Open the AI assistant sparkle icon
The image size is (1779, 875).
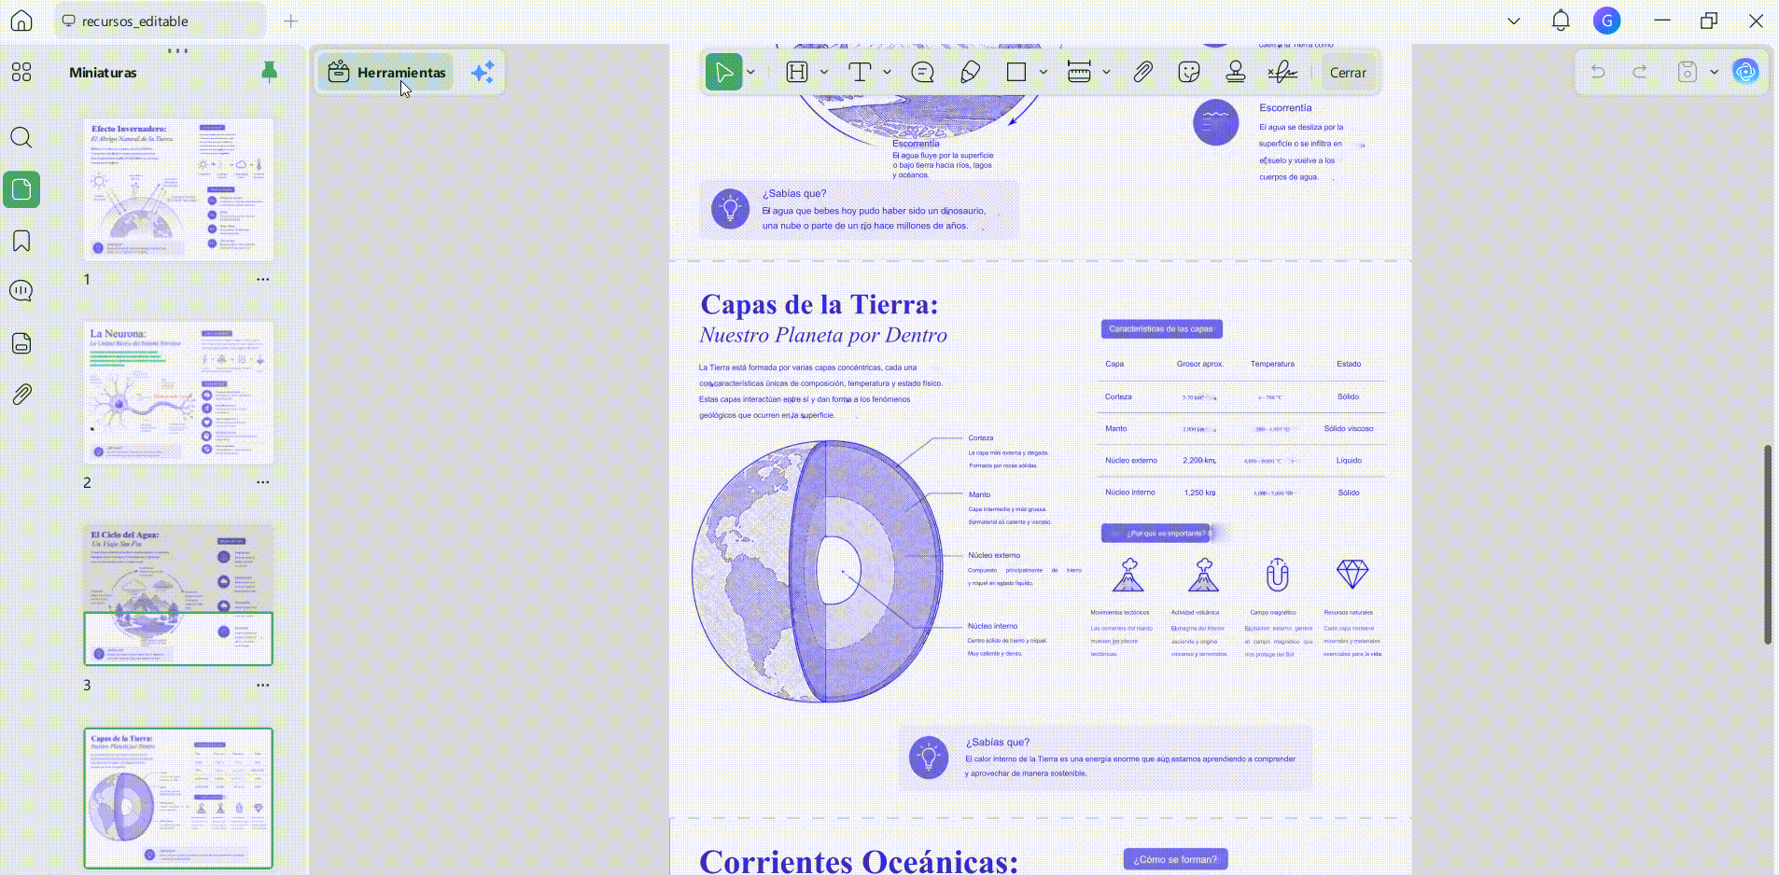click(x=483, y=72)
